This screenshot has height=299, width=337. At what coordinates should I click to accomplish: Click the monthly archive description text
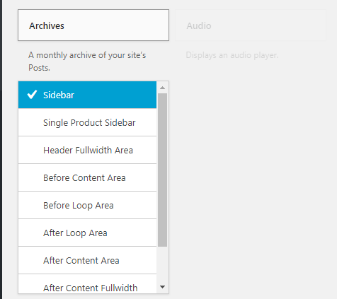(87, 61)
